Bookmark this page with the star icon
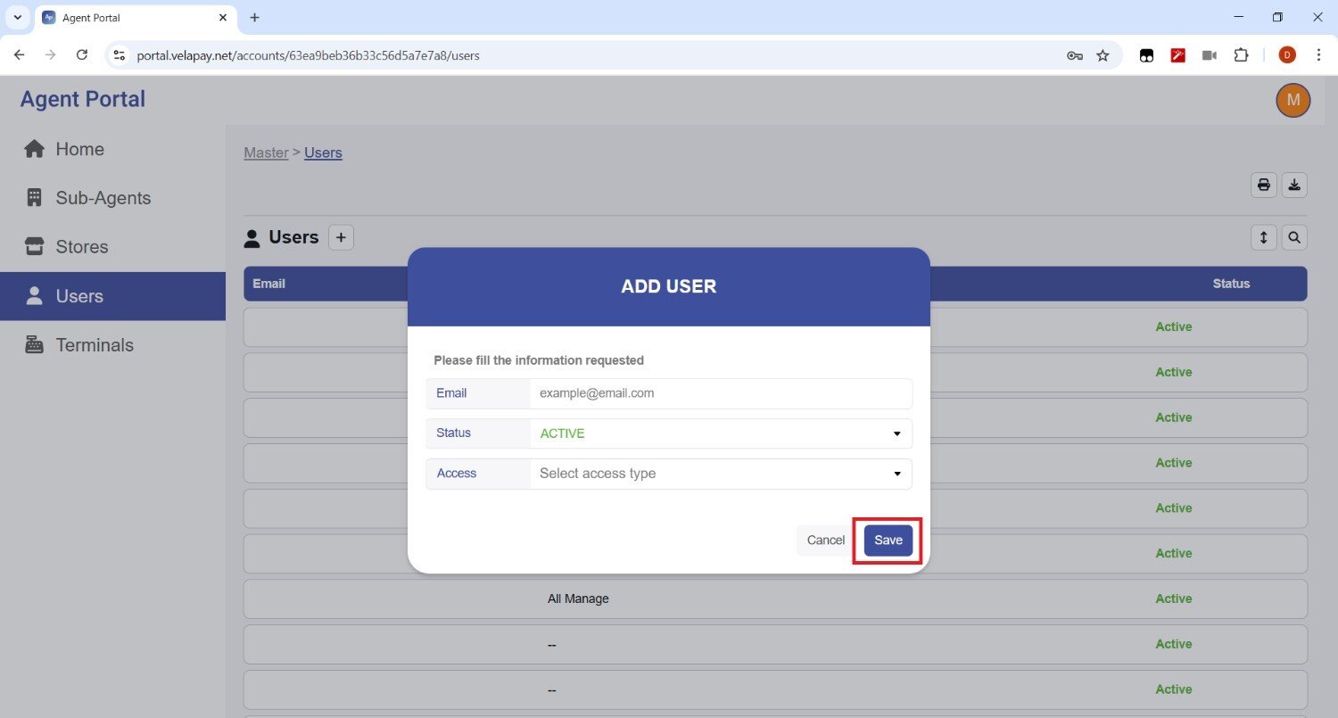The image size is (1338, 718). (x=1103, y=55)
